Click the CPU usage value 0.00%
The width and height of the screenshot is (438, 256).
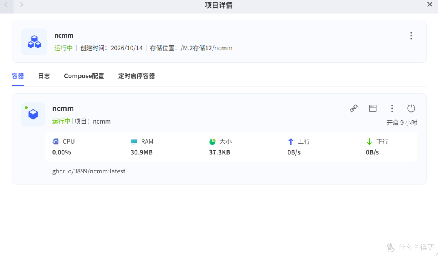pyautogui.click(x=62, y=152)
